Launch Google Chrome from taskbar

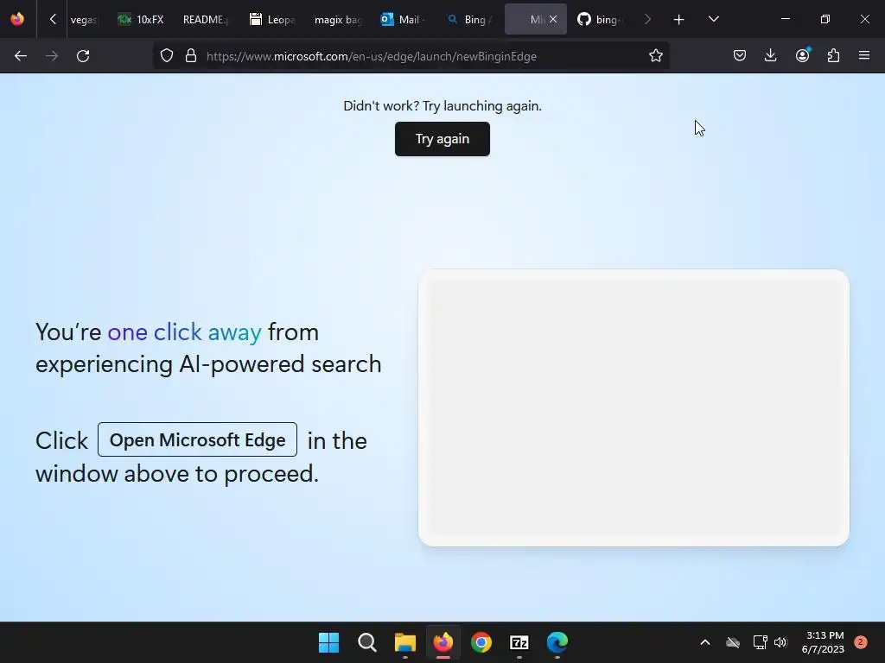[481, 642]
